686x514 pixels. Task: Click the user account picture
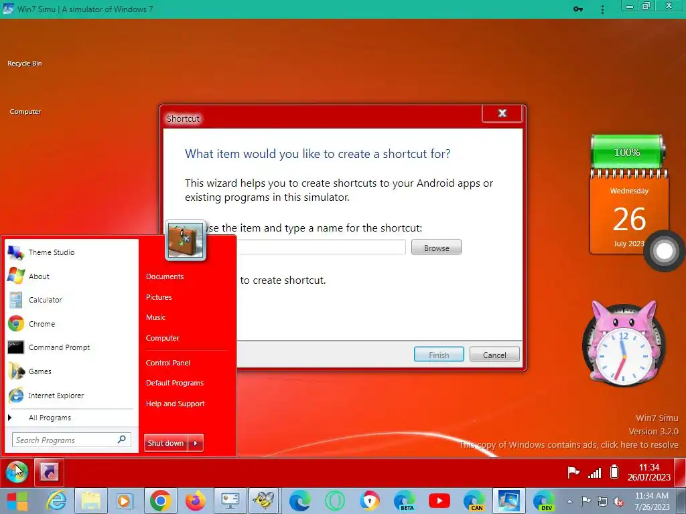[x=186, y=240]
